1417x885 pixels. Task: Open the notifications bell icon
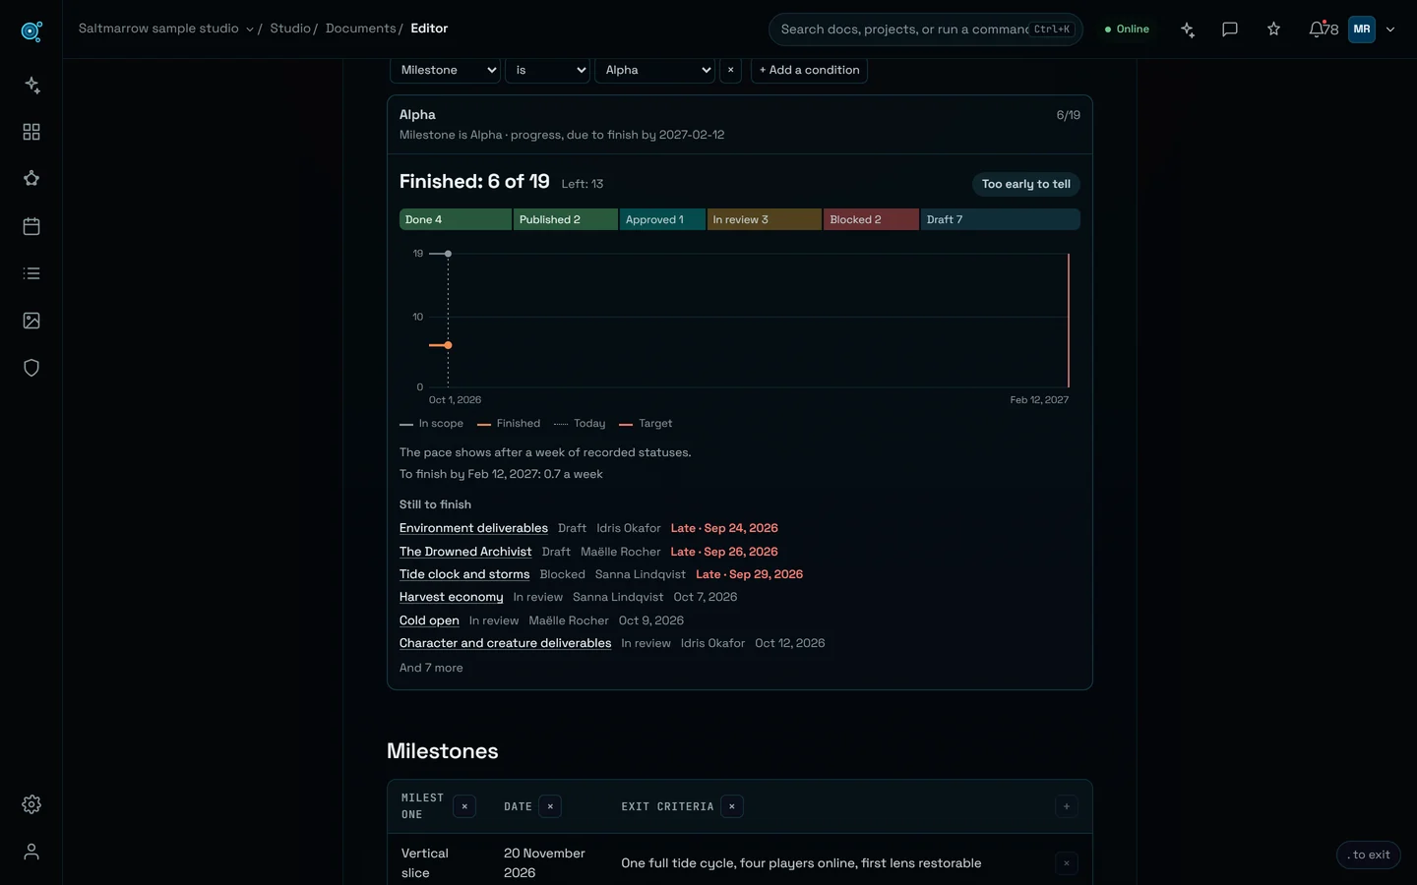tap(1317, 29)
